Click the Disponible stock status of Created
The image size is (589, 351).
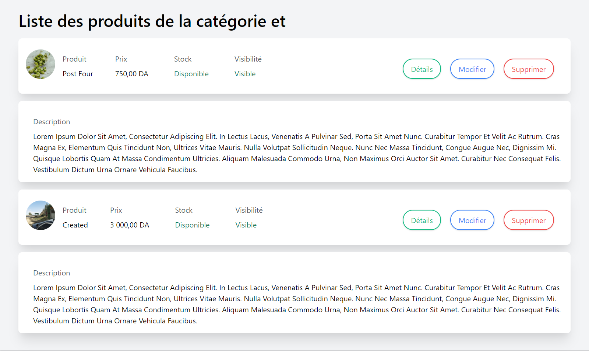point(192,225)
